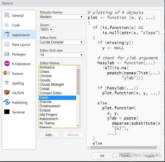The image size is (165, 162).
Task: Open General settings via the R icon
Action: coord(7,15)
